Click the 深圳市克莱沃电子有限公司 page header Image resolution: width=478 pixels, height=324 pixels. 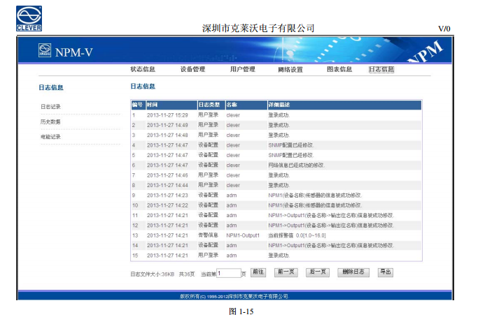click(x=258, y=29)
